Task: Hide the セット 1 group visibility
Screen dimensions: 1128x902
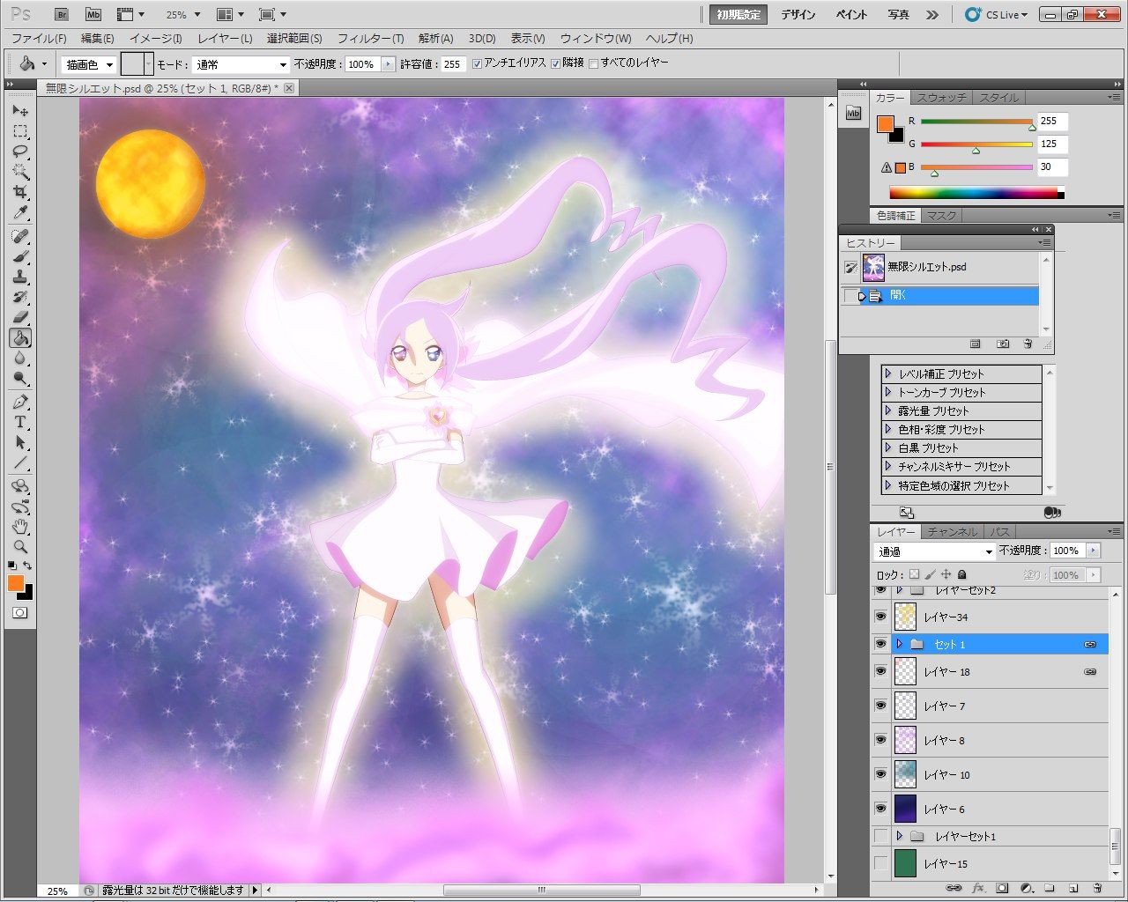Action: pyautogui.click(x=880, y=644)
